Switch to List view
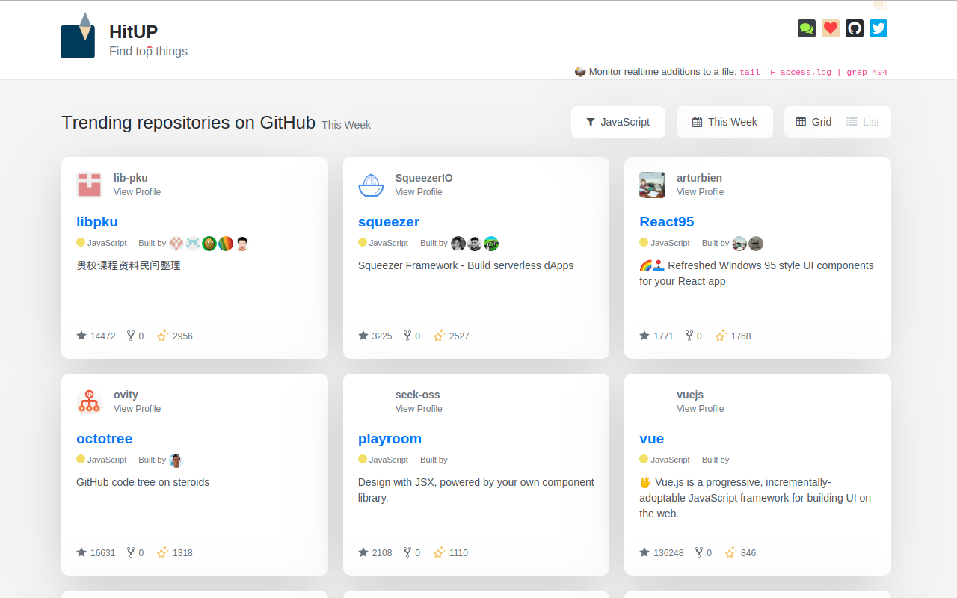The image size is (957, 598). click(863, 122)
